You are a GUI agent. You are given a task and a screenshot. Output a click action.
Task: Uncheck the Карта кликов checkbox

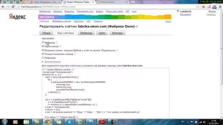(x=43, y=46)
